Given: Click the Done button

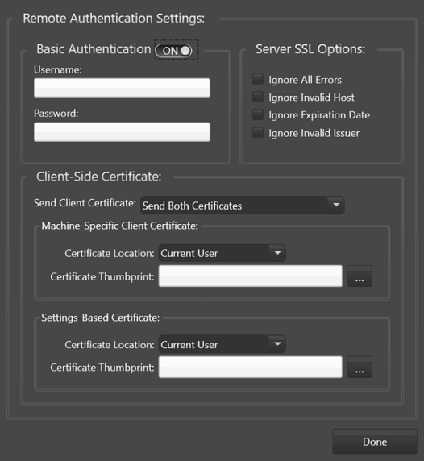Looking at the screenshot, I should click(375, 442).
